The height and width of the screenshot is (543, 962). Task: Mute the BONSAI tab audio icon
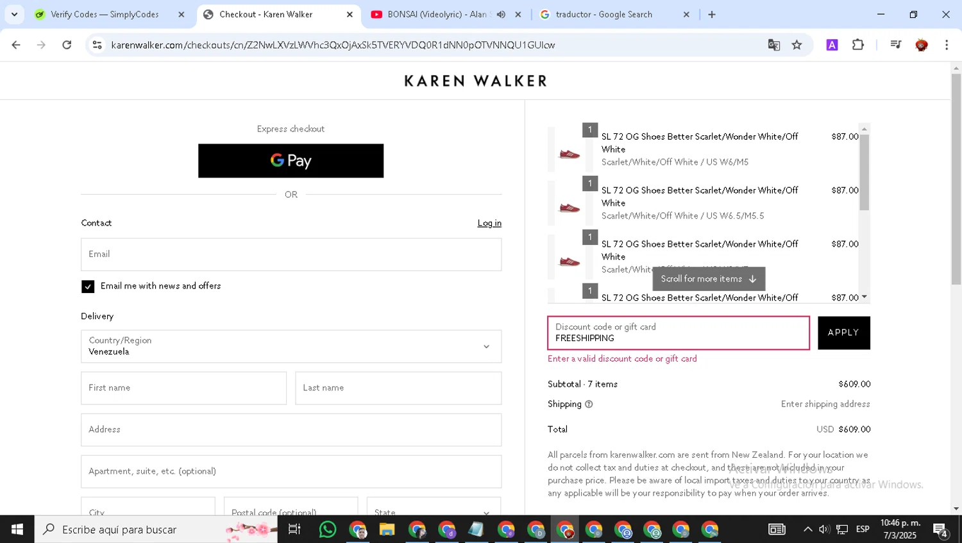[x=501, y=14]
